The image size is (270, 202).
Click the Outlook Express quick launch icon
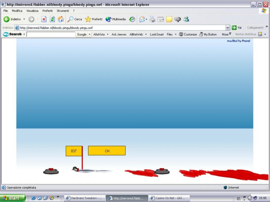coord(39,198)
